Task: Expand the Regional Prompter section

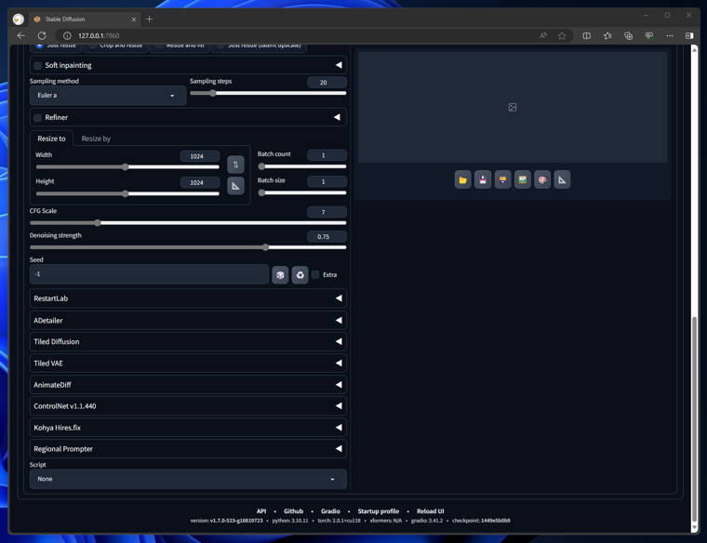Action: pos(188,449)
